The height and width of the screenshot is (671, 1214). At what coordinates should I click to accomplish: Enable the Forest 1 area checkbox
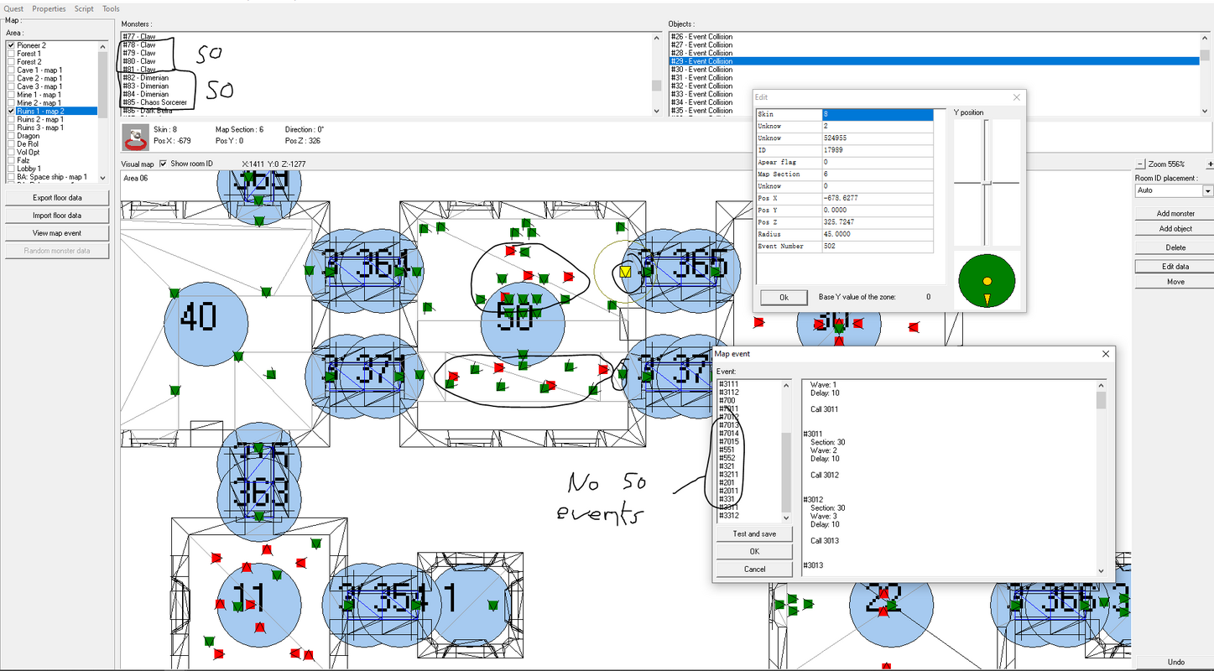tap(12, 54)
